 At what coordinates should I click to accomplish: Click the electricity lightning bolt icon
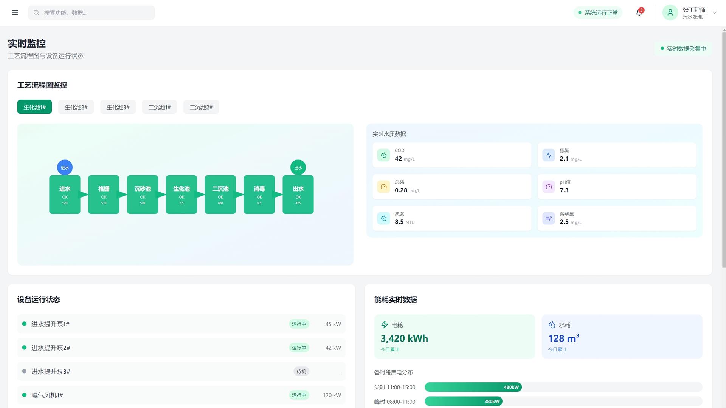pos(384,325)
